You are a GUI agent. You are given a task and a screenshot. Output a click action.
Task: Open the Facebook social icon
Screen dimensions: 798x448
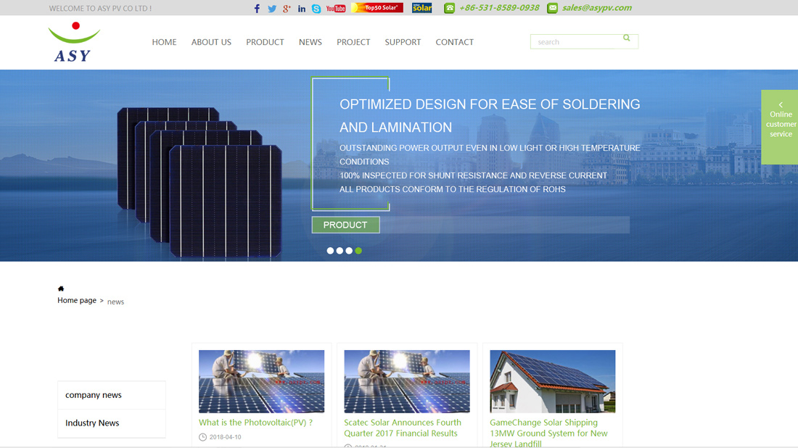pyautogui.click(x=257, y=9)
